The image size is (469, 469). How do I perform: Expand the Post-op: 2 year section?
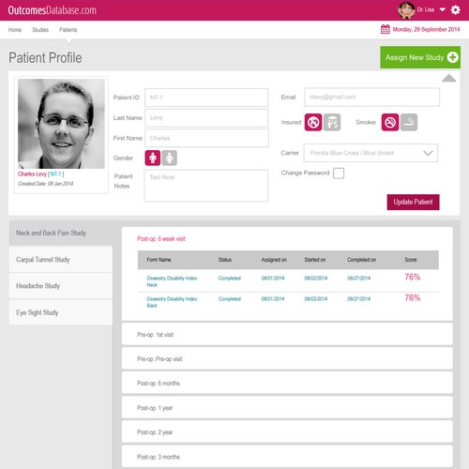tap(287, 432)
